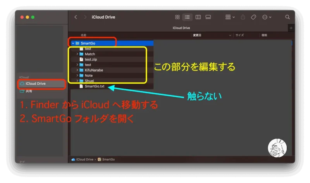
Task: Click the Note folder icon
Action: [x=81, y=75]
